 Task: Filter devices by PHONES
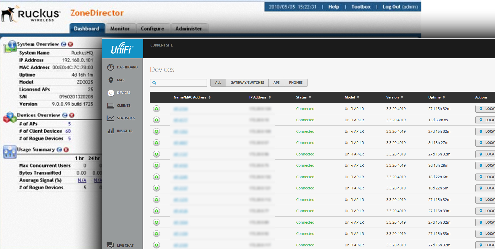pos(296,83)
